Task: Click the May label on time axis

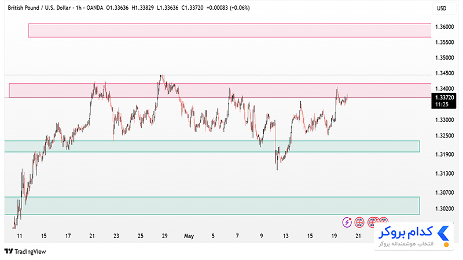Action: (x=189, y=236)
